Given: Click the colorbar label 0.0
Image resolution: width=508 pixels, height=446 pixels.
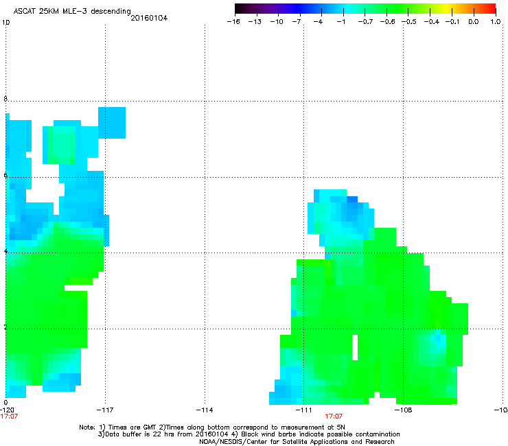Looking at the screenshot, I should point(474,22).
